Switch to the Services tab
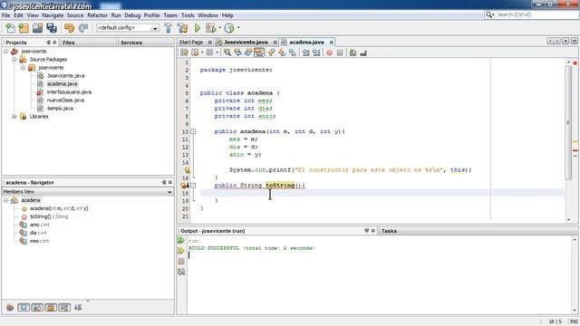The image size is (580, 326). point(131,43)
